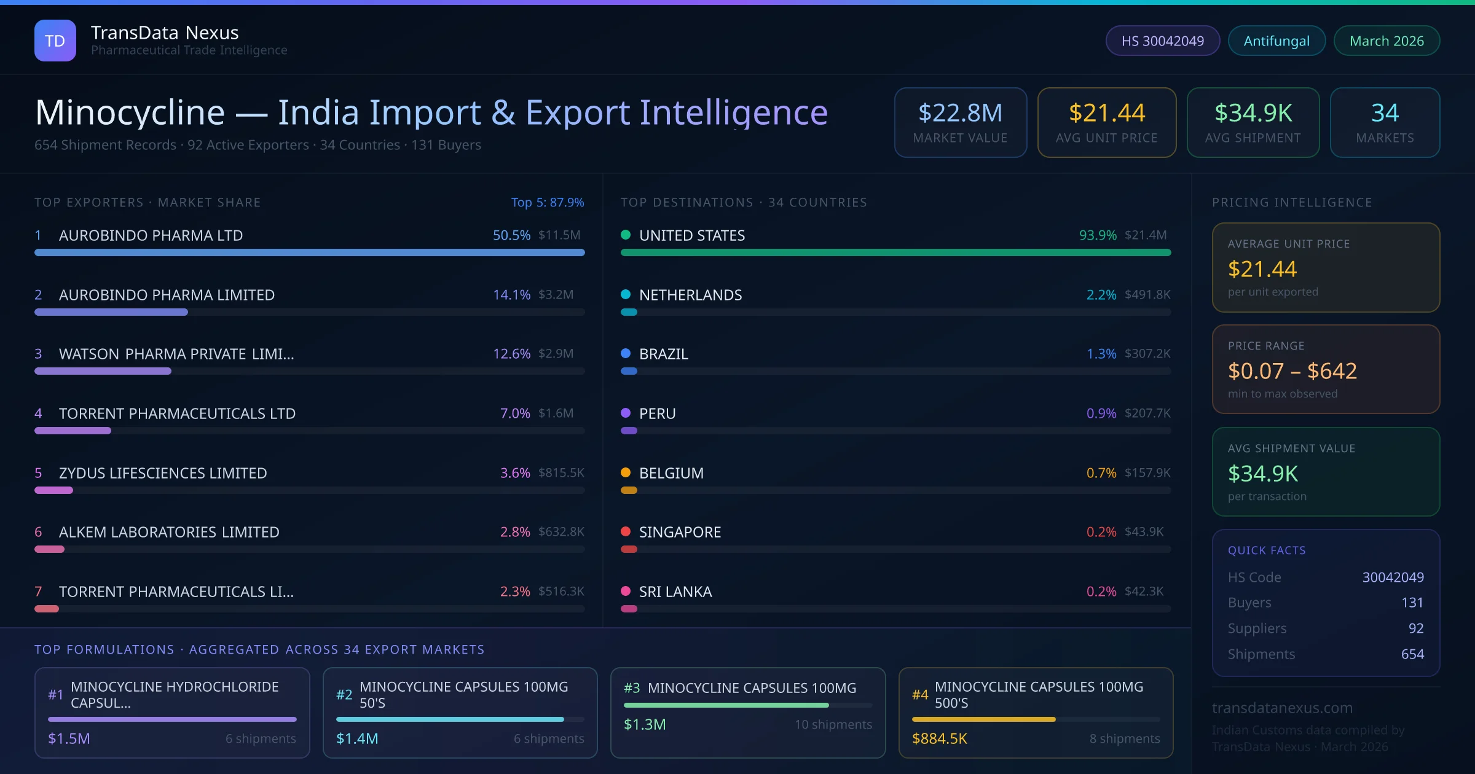
Task: Click the Aurobindo Pharma Ltd share bar
Action: [309, 252]
